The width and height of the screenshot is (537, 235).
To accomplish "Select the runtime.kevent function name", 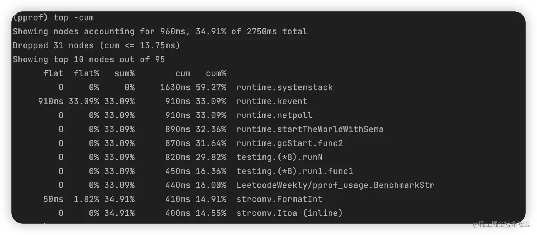I will tap(272, 102).
